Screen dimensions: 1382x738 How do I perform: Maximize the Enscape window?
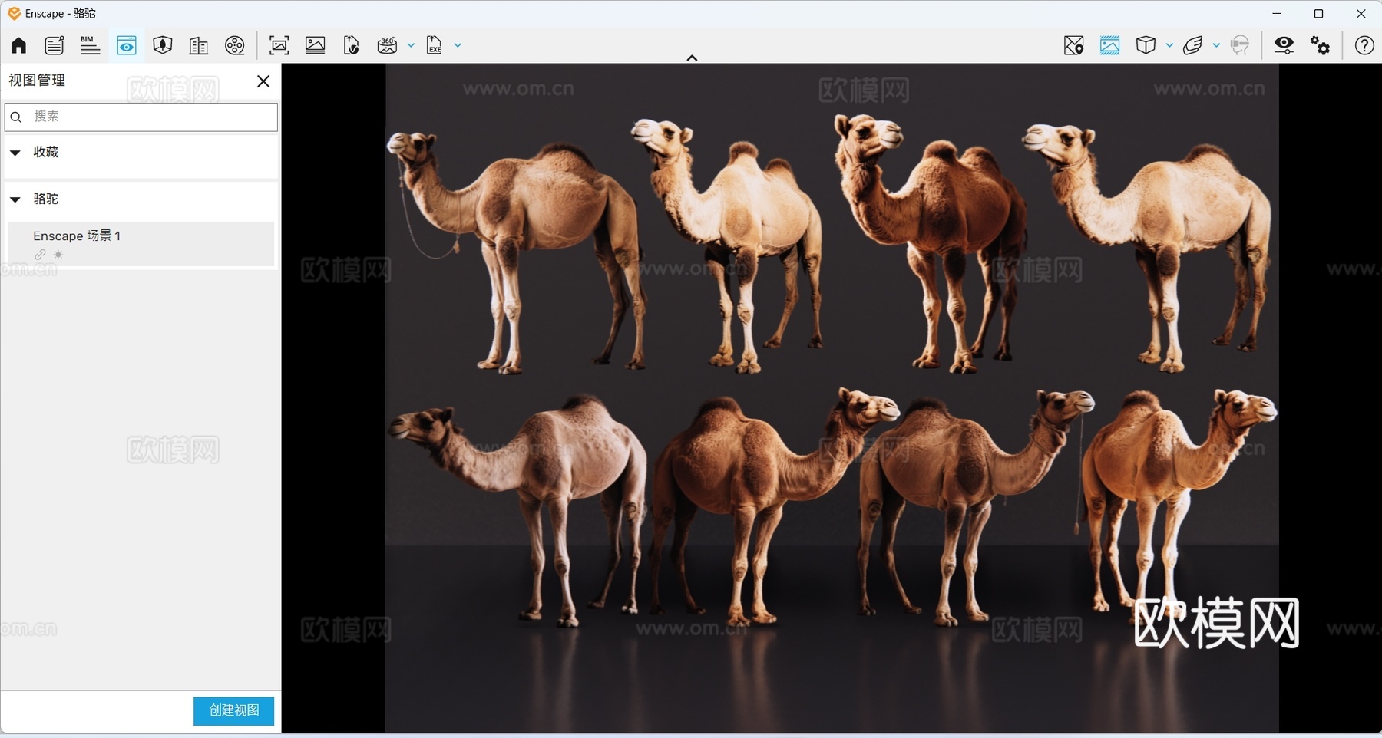[1319, 14]
